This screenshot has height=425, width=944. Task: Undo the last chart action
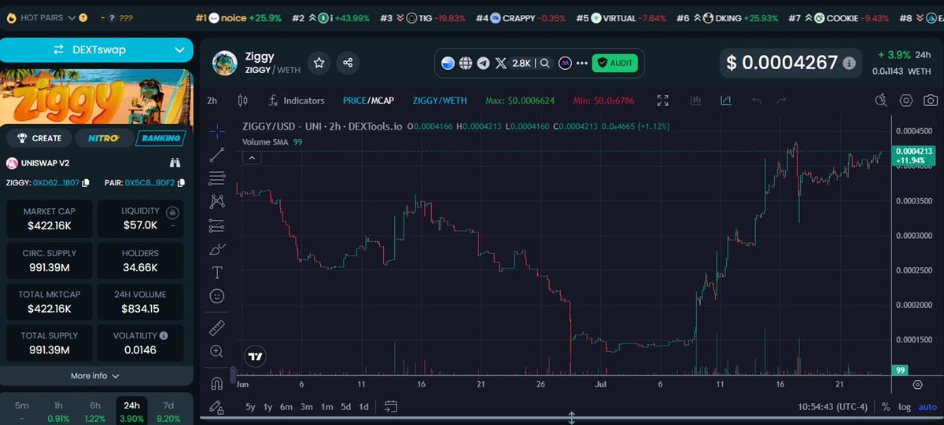(756, 101)
